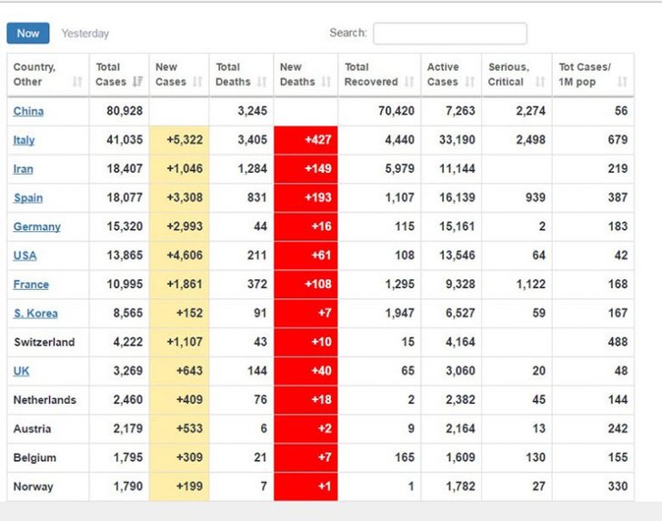Sort by Total Cases column icon
The image size is (662, 521).
tap(137, 82)
